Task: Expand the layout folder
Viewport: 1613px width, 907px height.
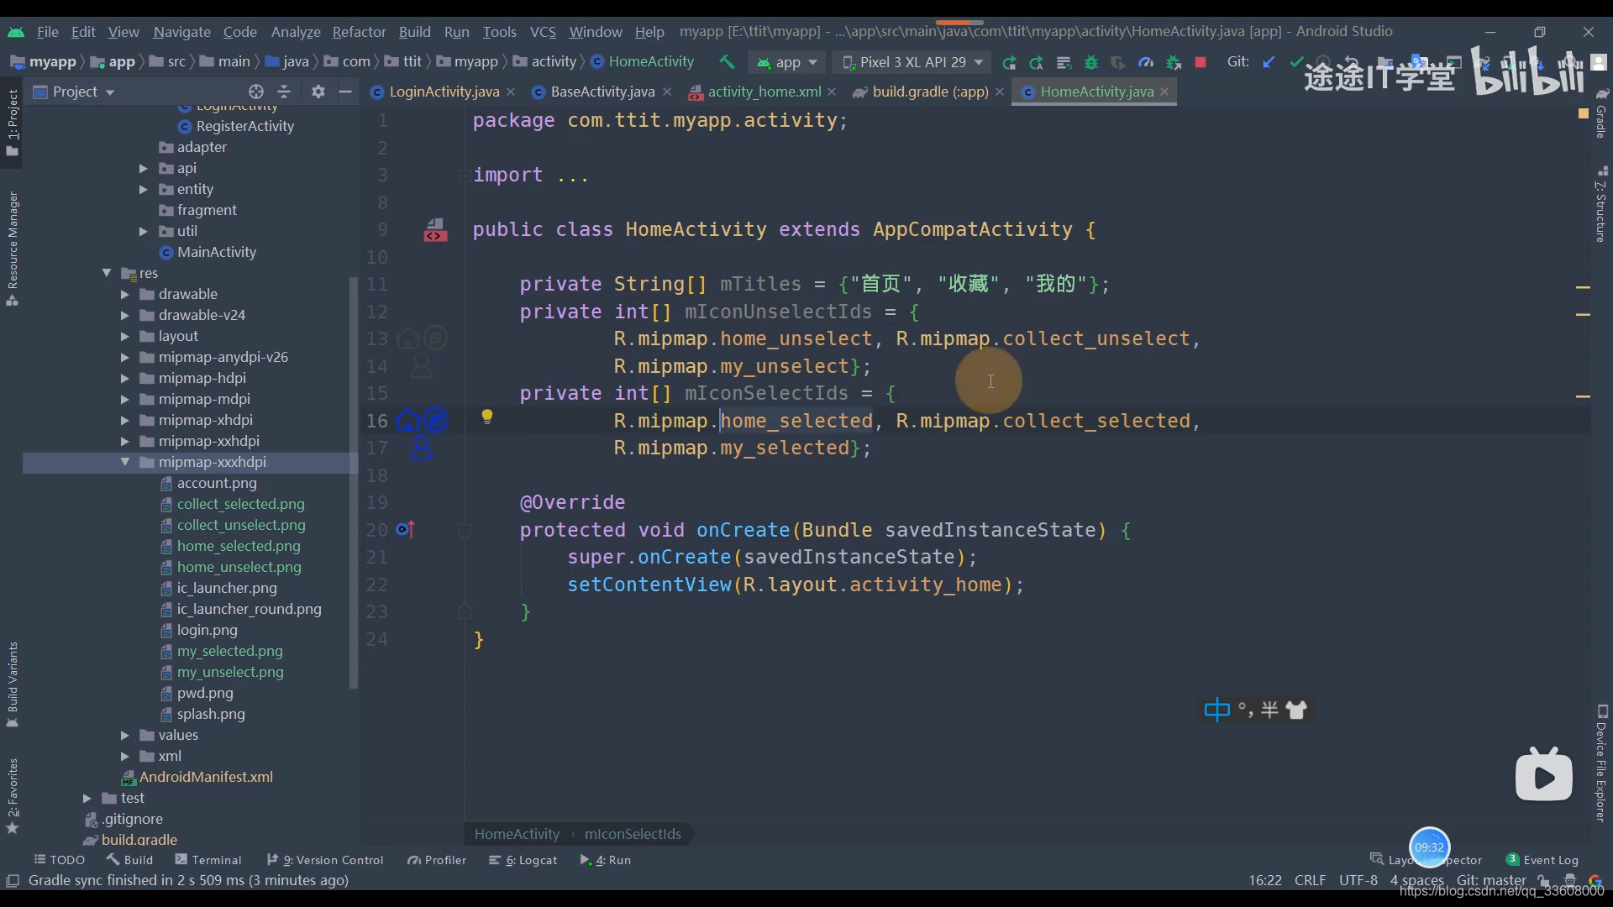Action: (124, 336)
